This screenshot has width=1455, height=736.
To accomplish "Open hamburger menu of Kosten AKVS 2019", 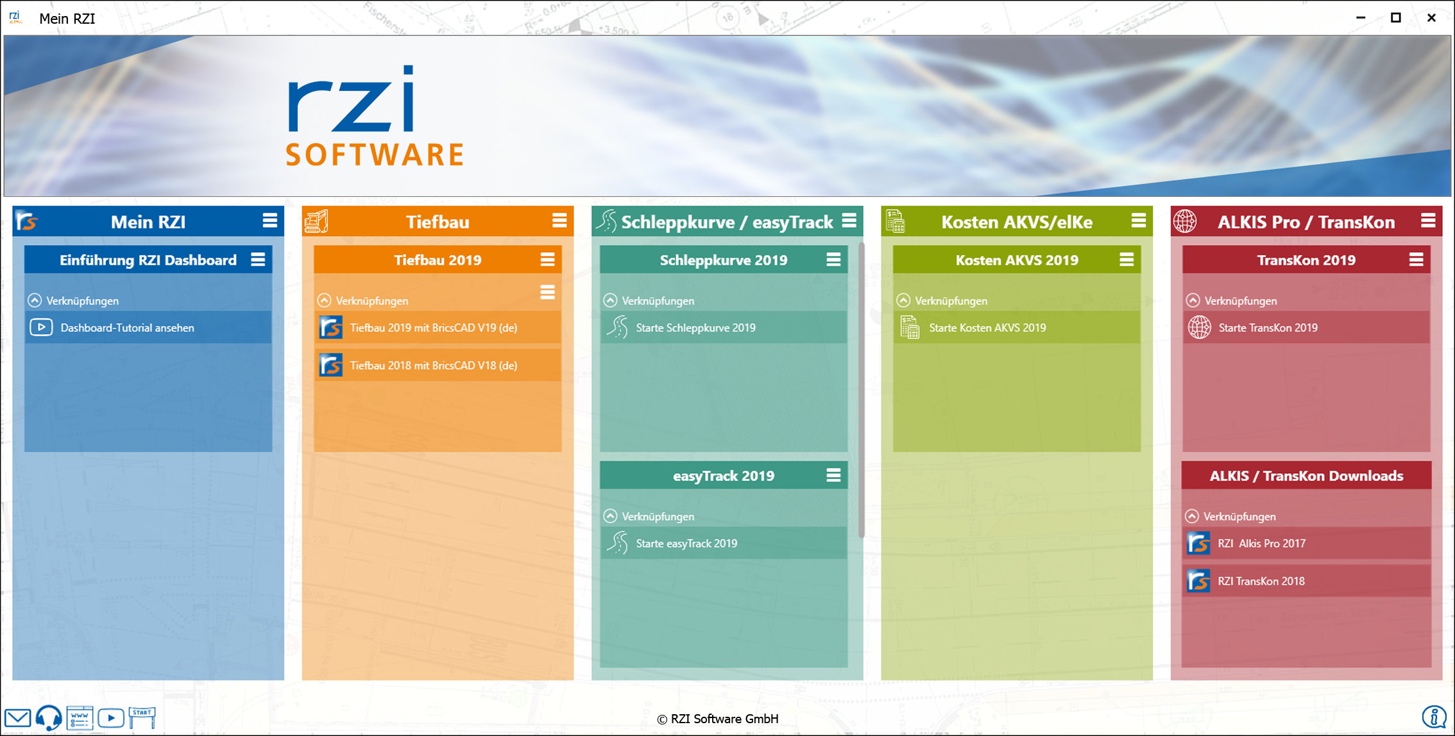I will (1127, 260).
